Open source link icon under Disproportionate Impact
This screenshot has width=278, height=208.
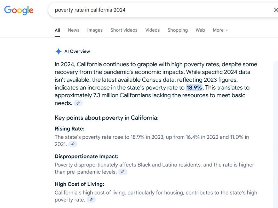click(123, 172)
